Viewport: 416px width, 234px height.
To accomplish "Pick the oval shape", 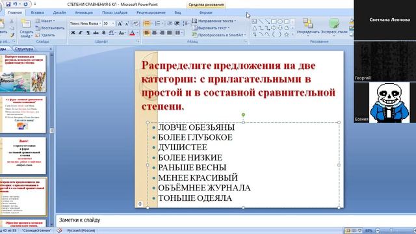I will pos(280,21).
